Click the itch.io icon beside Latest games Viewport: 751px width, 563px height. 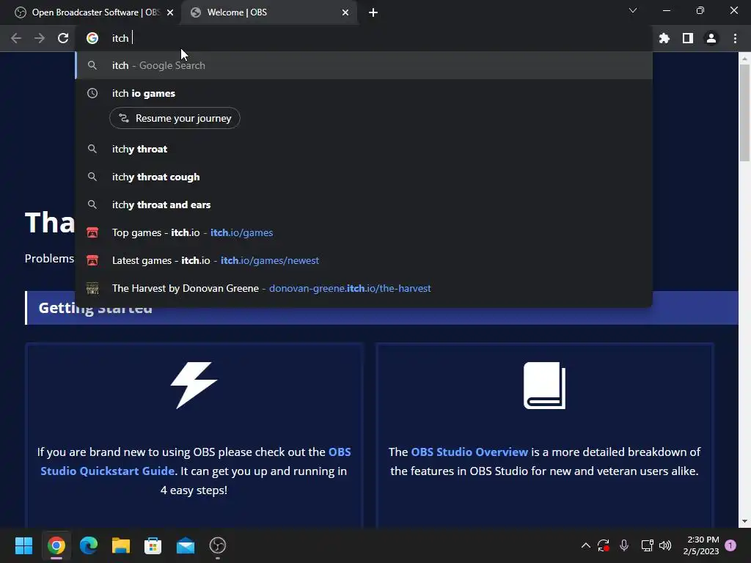(92, 260)
